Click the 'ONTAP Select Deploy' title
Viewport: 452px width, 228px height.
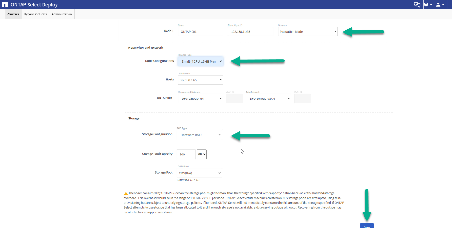pyautogui.click(x=34, y=5)
